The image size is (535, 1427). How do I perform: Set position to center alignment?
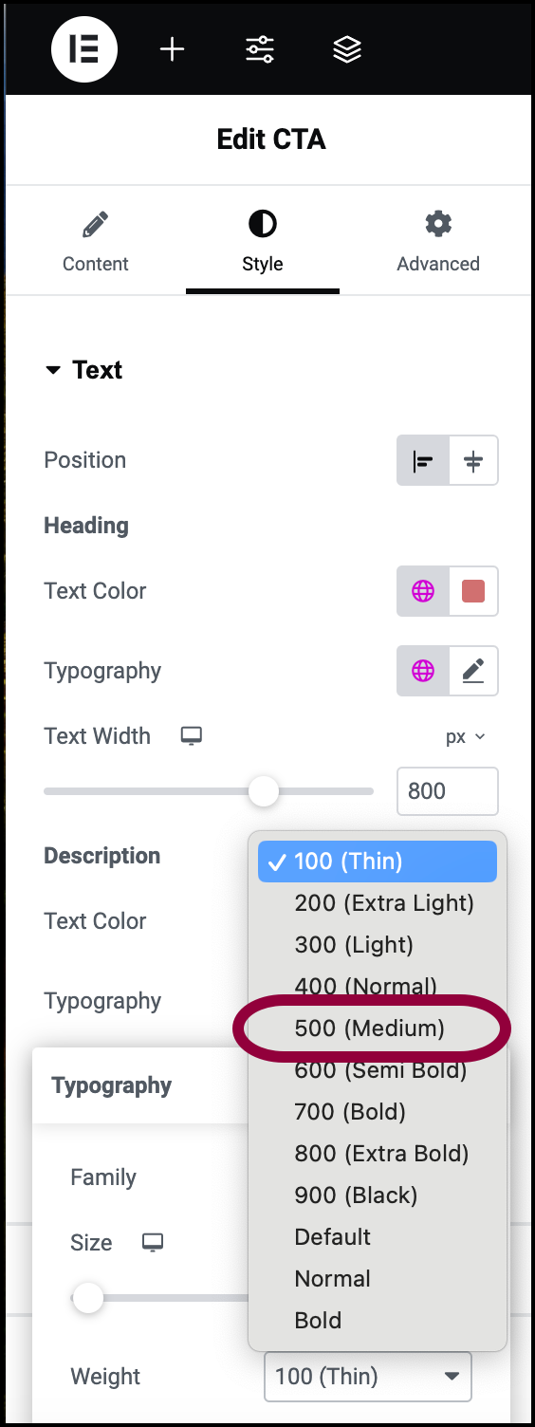[x=473, y=461]
